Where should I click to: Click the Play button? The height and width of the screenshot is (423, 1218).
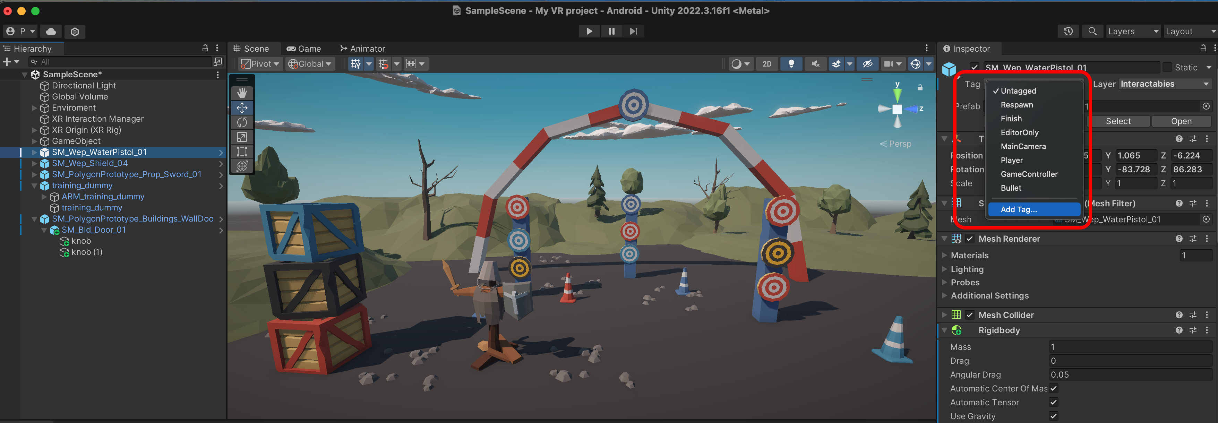tap(589, 31)
